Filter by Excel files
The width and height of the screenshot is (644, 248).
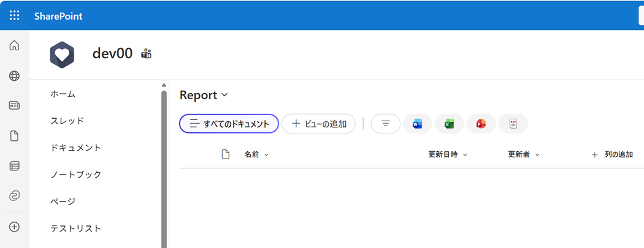tap(450, 124)
